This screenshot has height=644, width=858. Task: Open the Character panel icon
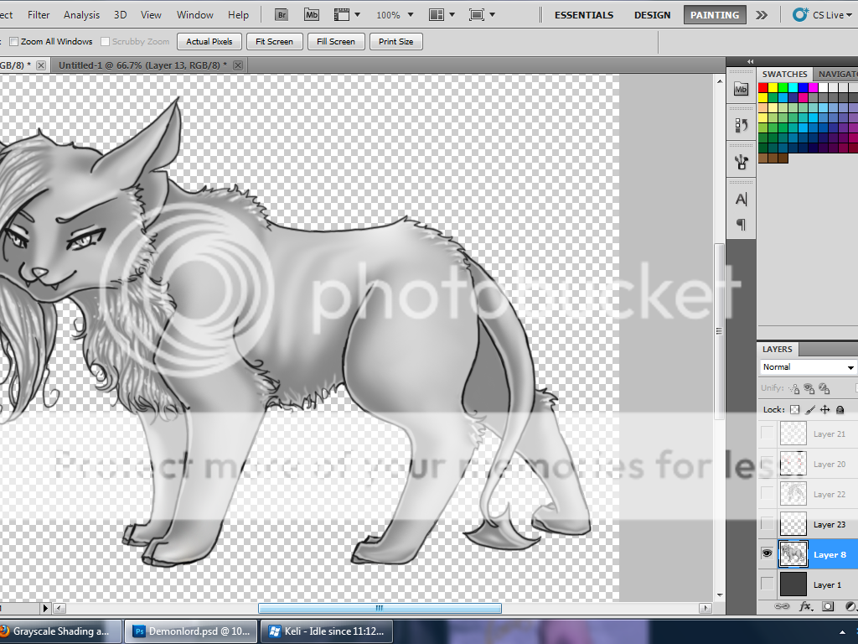(x=741, y=199)
